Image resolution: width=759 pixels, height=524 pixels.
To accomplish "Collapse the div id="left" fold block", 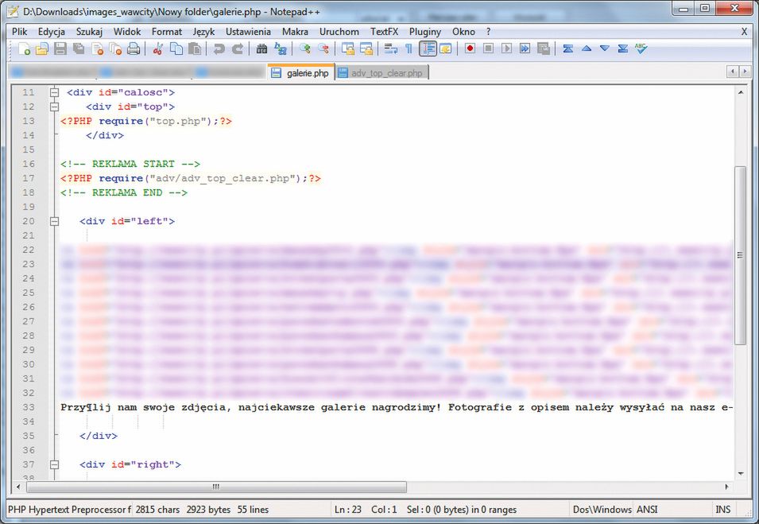I will click(55, 221).
